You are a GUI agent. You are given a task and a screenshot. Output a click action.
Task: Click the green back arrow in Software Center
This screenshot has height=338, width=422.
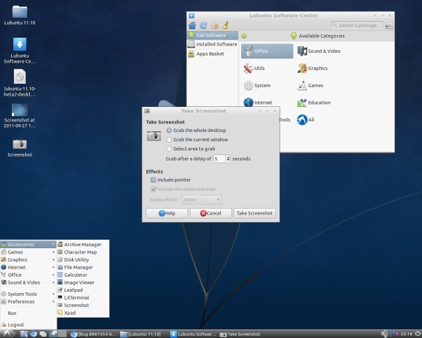pos(244,36)
